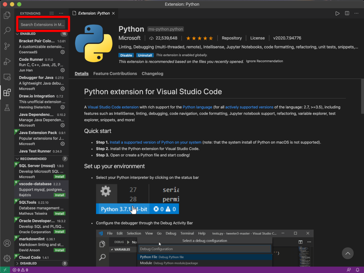Open the Explorer view in activity bar
Screen dimensions: 364x273
pos(7,15)
